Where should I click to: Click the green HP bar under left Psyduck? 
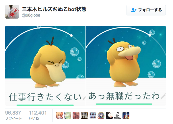click(x=45, y=105)
